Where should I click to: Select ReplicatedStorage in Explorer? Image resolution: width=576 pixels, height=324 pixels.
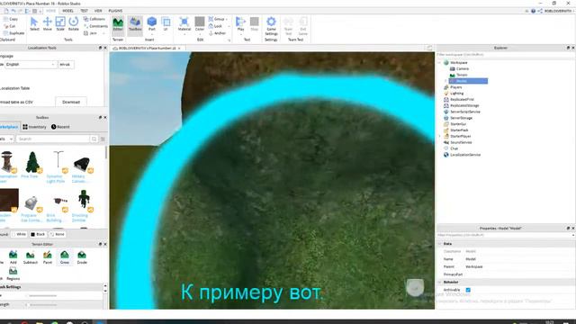tap(462, 105)
